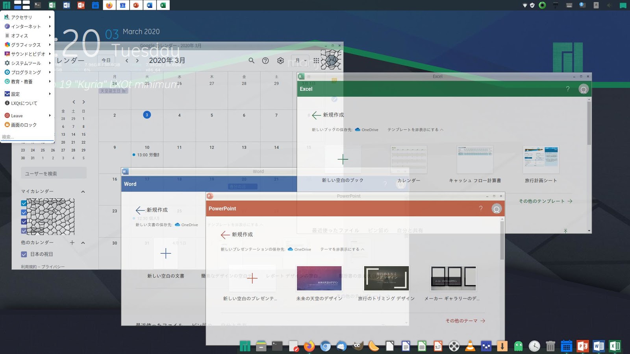Launch Chromium from the bottom dock
Screen dimensions: 630x354
click(325, 346)
